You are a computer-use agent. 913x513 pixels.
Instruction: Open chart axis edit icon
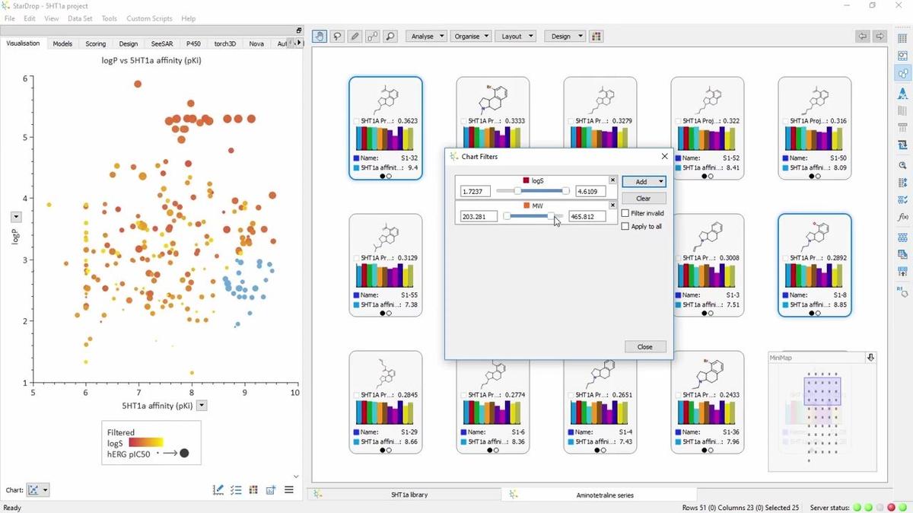(218, 490)
